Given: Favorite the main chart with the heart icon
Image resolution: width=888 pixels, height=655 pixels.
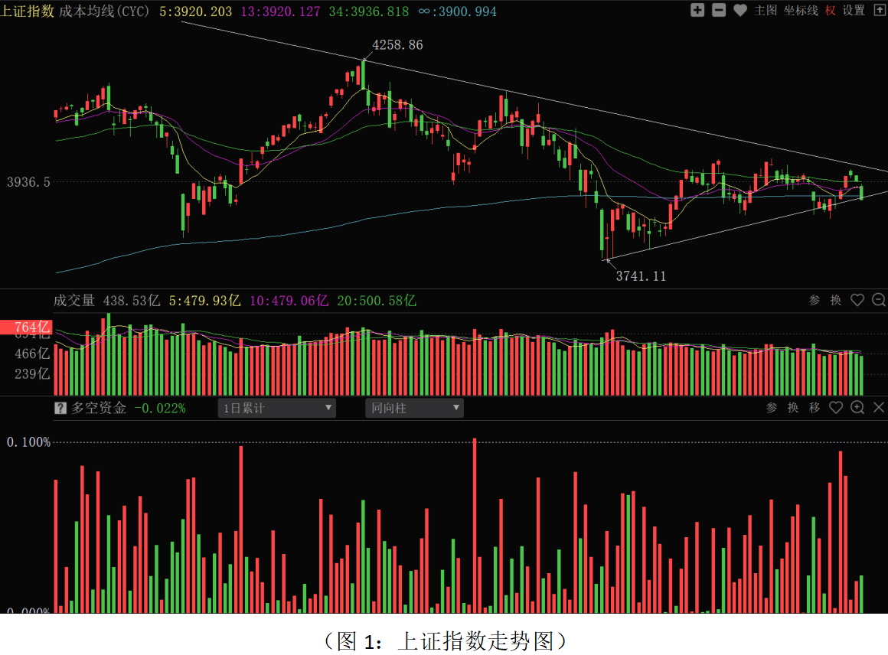Looking at the screenshot, I should point(739,10).
